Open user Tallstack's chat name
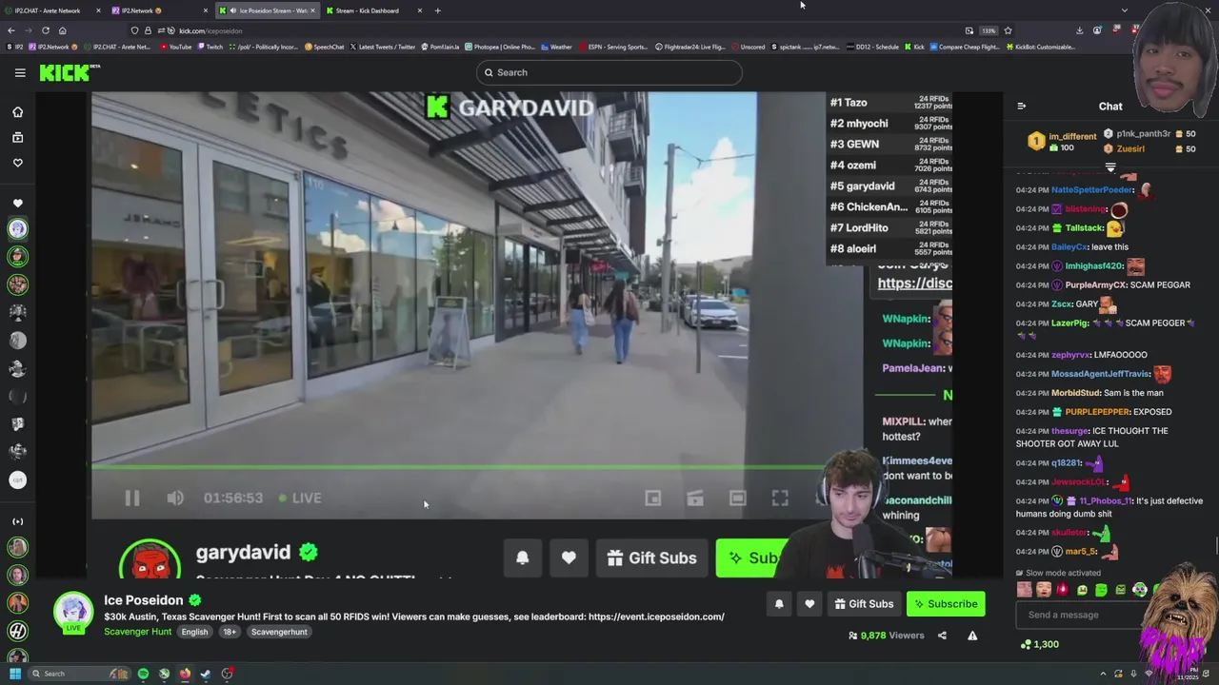Image resolution: width=1219 pixels, height=685 pixels. (1084, 228)
